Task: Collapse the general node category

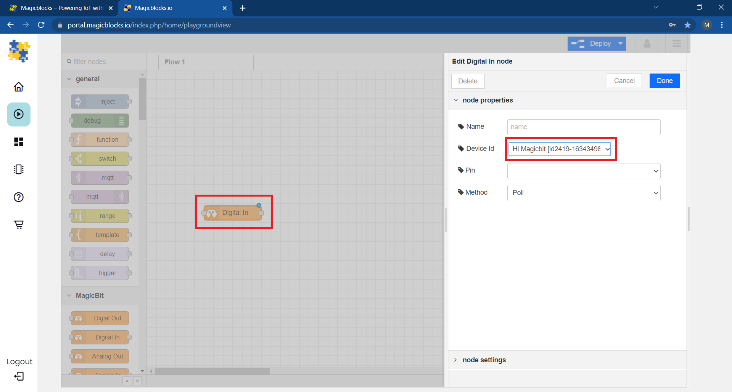Action: (x=69, y=79)
